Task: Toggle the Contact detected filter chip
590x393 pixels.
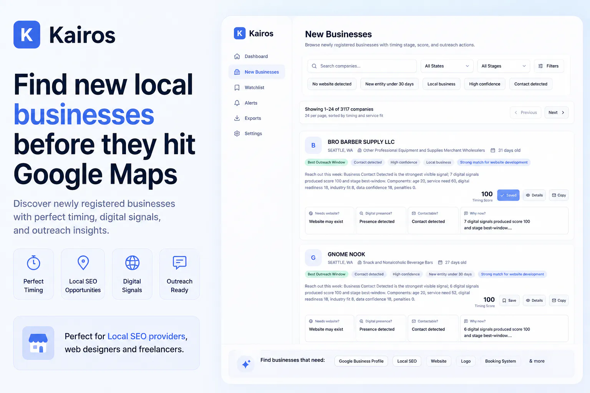Action: tap(531, 84)
